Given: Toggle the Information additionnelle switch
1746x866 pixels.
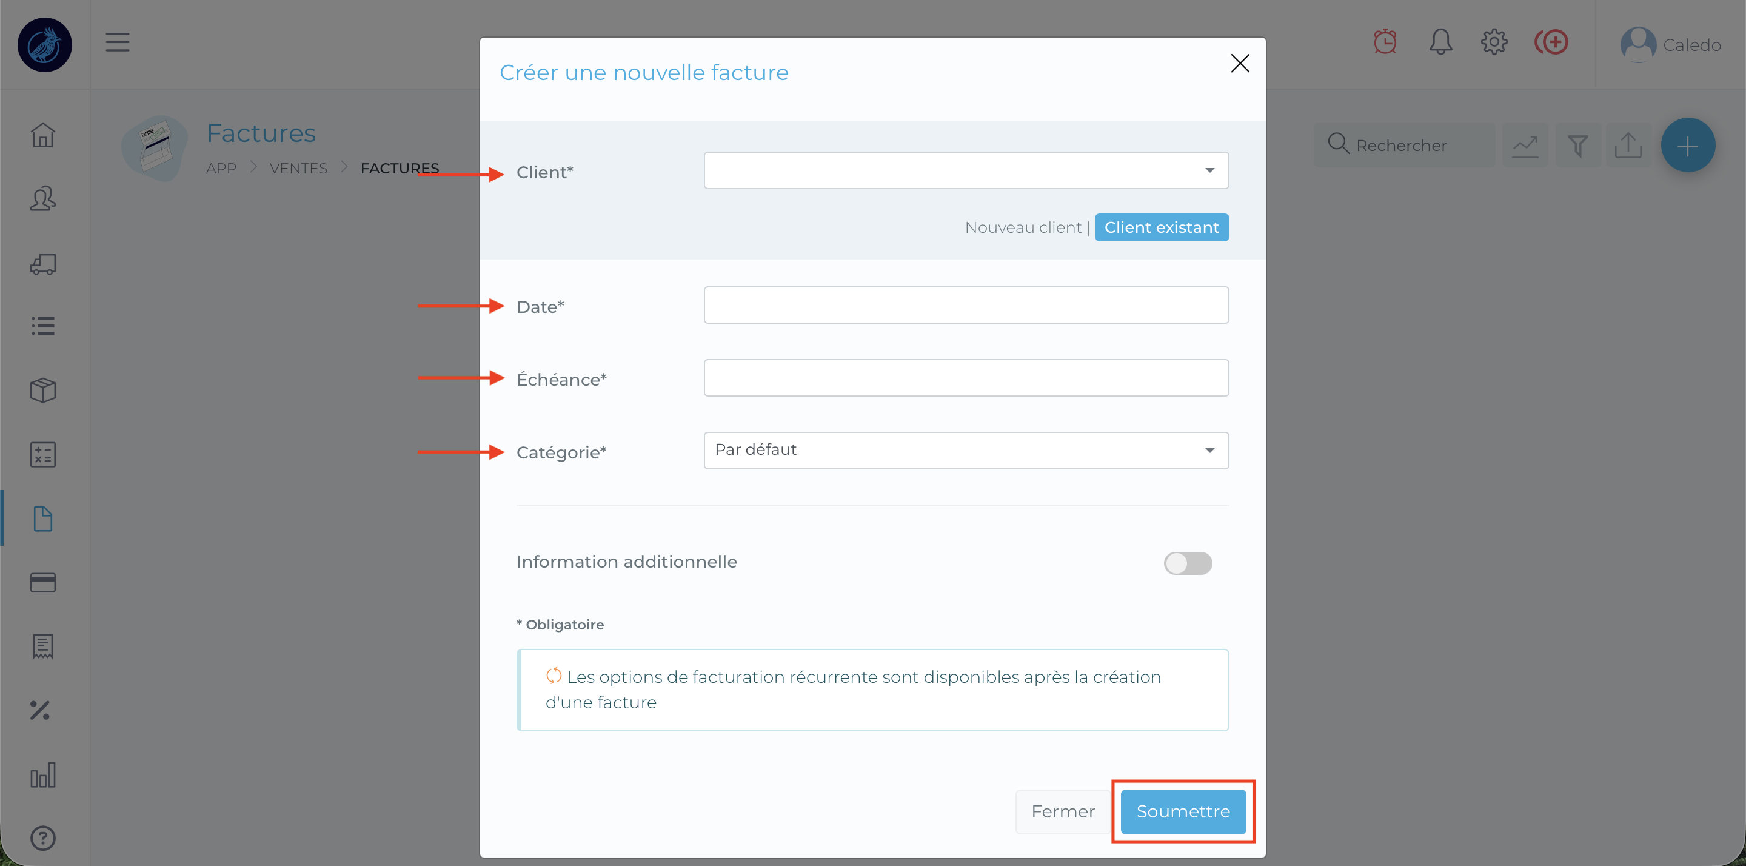Looking at the screenshot, I should pyautogui.click(x=1188, y=563).
